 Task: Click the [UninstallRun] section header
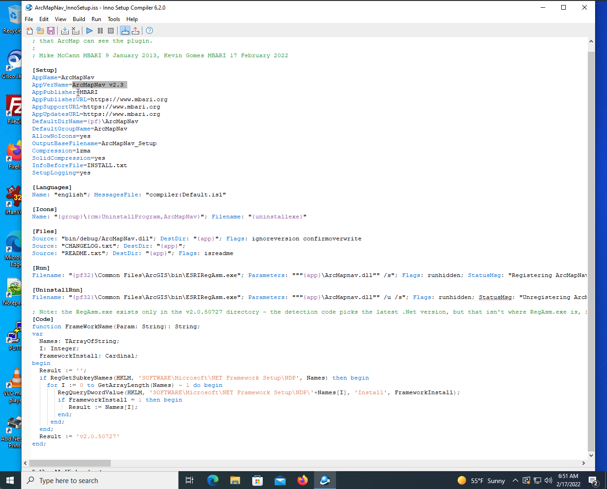tap(58, 290)
